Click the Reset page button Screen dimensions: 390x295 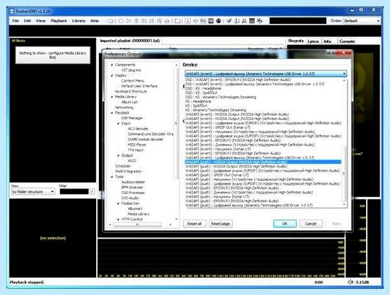(x=220, y=224)
